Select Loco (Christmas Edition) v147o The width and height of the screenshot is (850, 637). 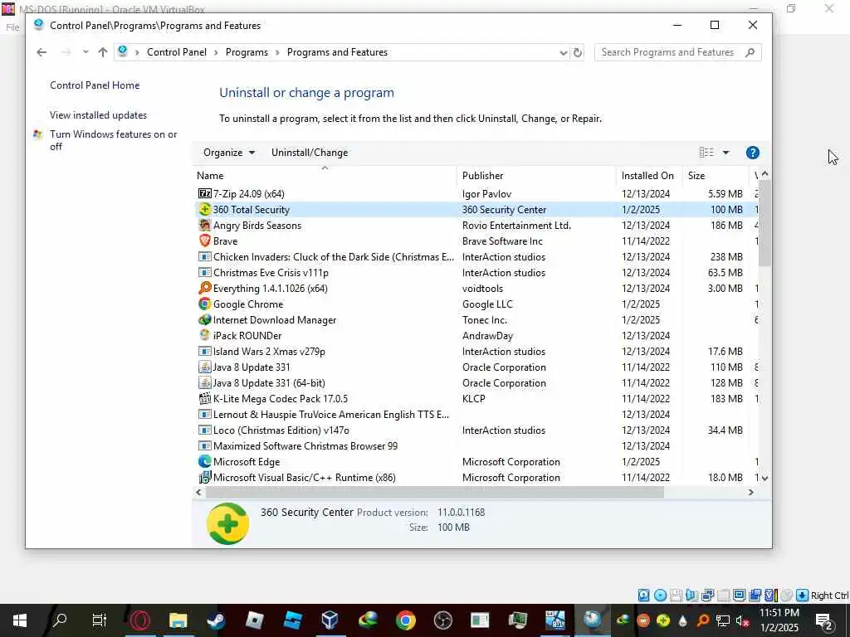point(281,430)
